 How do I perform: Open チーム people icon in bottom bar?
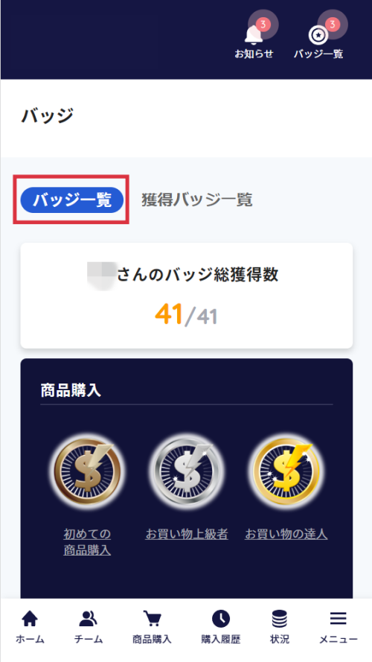point(89,620)
